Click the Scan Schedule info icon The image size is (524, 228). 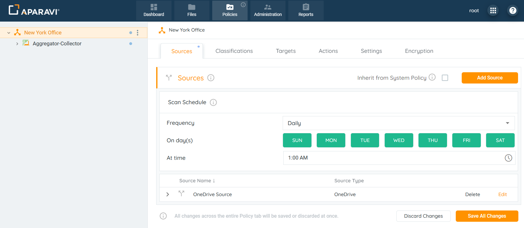click(x=213, y=103)
